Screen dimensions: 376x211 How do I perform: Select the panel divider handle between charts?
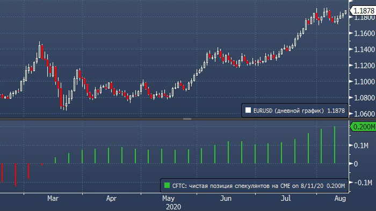pos(187,119)
